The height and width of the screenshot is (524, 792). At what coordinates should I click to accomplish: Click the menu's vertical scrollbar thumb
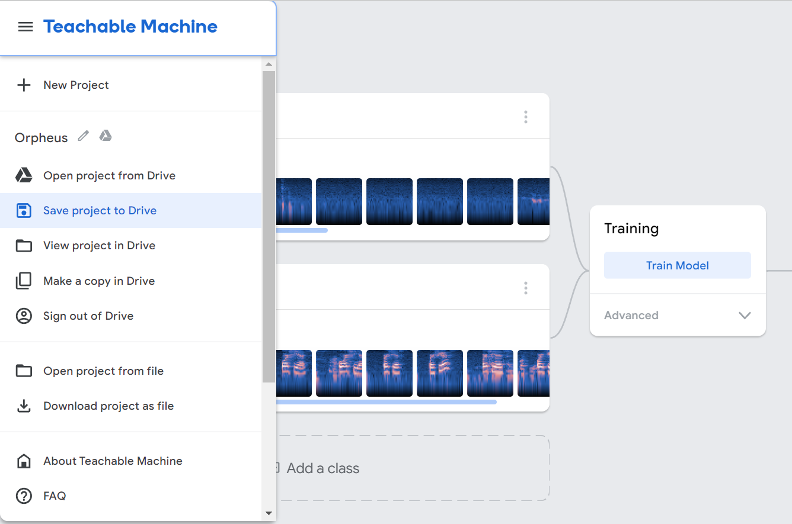[269, 226]
